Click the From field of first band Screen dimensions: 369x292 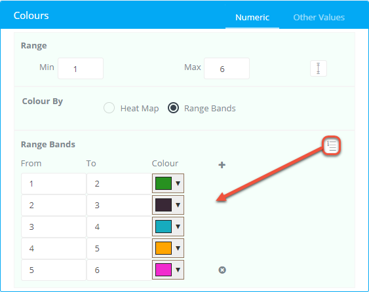coord(54,183)
